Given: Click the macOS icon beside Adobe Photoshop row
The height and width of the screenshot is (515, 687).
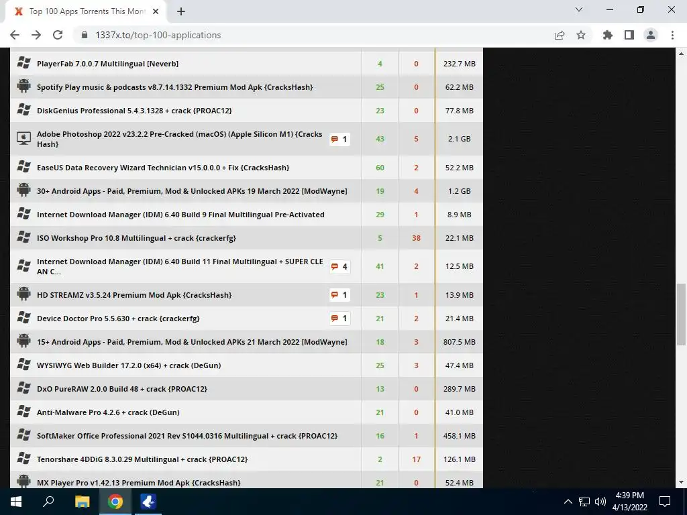Looking at the screenshot, I should tap(23, 138).
